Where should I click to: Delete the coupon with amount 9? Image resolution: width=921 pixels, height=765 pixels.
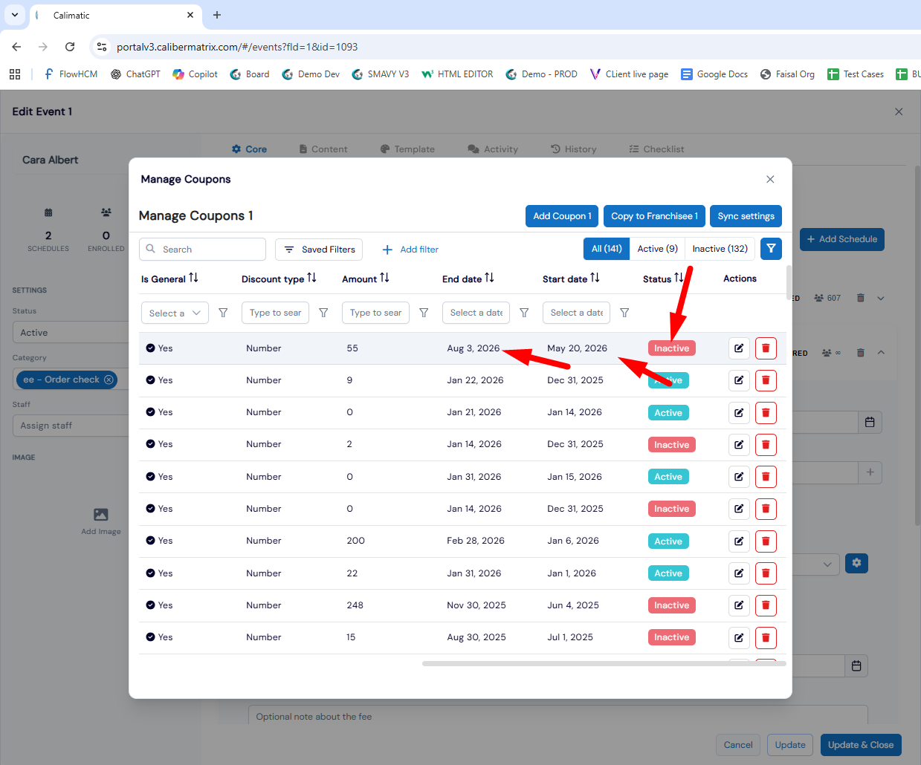766,380
